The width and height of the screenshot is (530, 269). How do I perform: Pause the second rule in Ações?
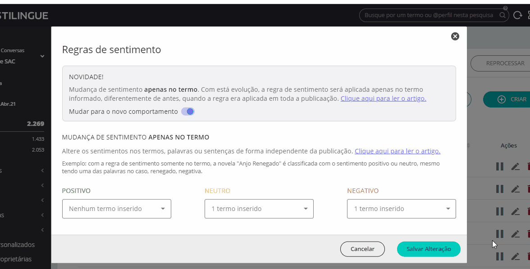coord(499,189)
